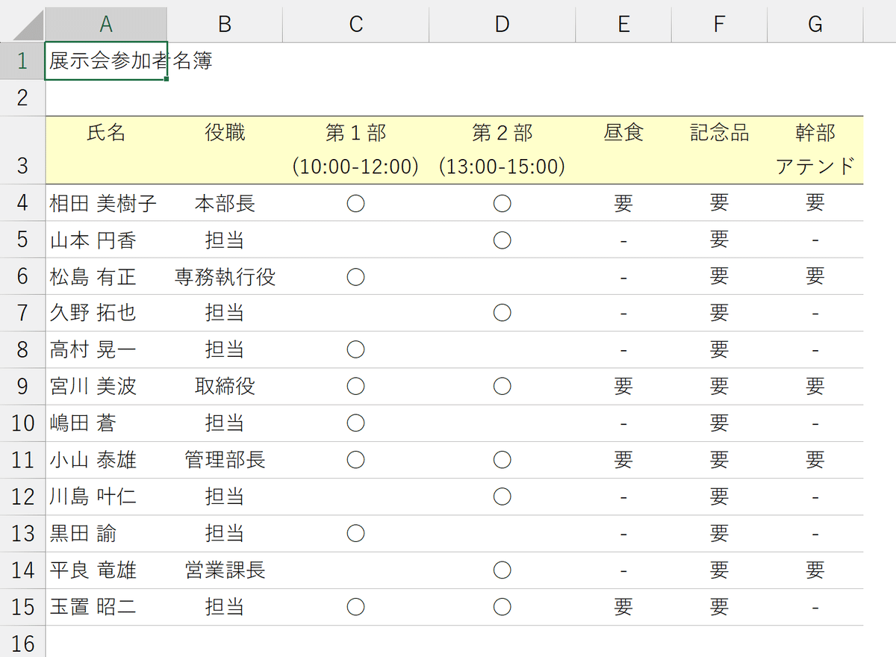Select row 9 header
This screenshot has height=657, width=896.
(x=22, y=386)
